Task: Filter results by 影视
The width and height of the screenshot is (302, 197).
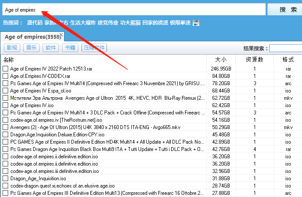Action: (12, 48)
